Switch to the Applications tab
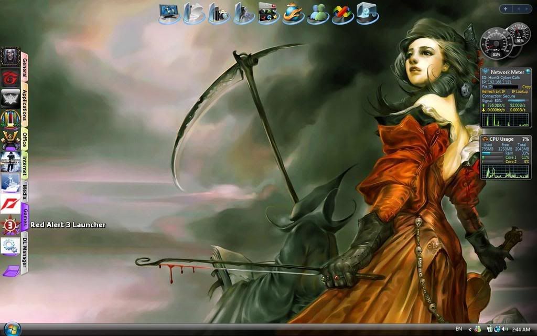This screenshot has width=537, height=336. [25, 106]
